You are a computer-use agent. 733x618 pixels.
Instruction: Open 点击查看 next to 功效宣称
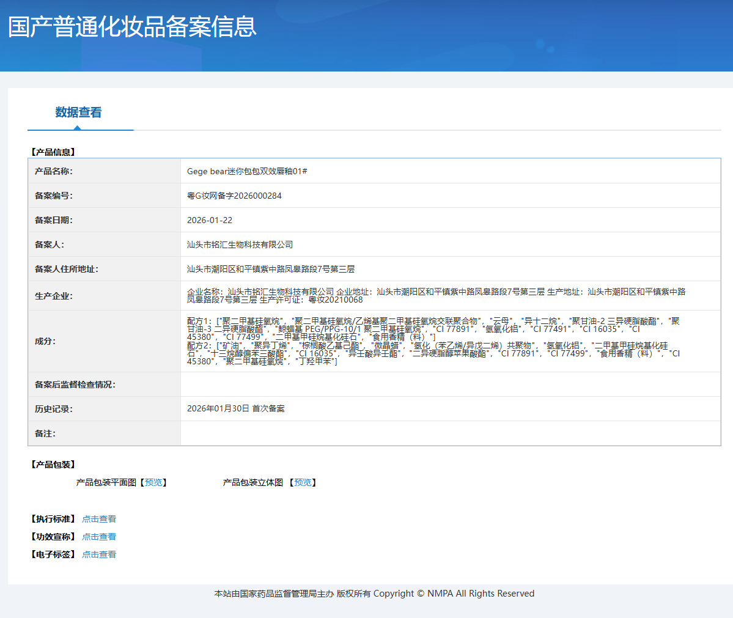click(99, 537)
